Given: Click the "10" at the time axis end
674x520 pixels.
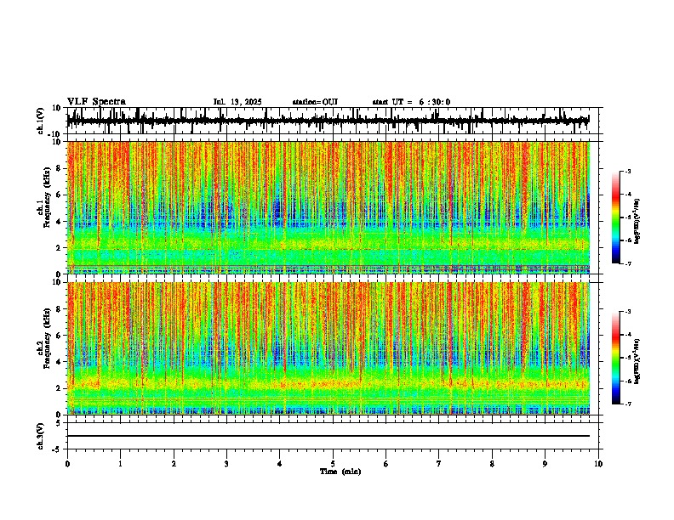Looking at the screenshot, I should pos(598,464).
